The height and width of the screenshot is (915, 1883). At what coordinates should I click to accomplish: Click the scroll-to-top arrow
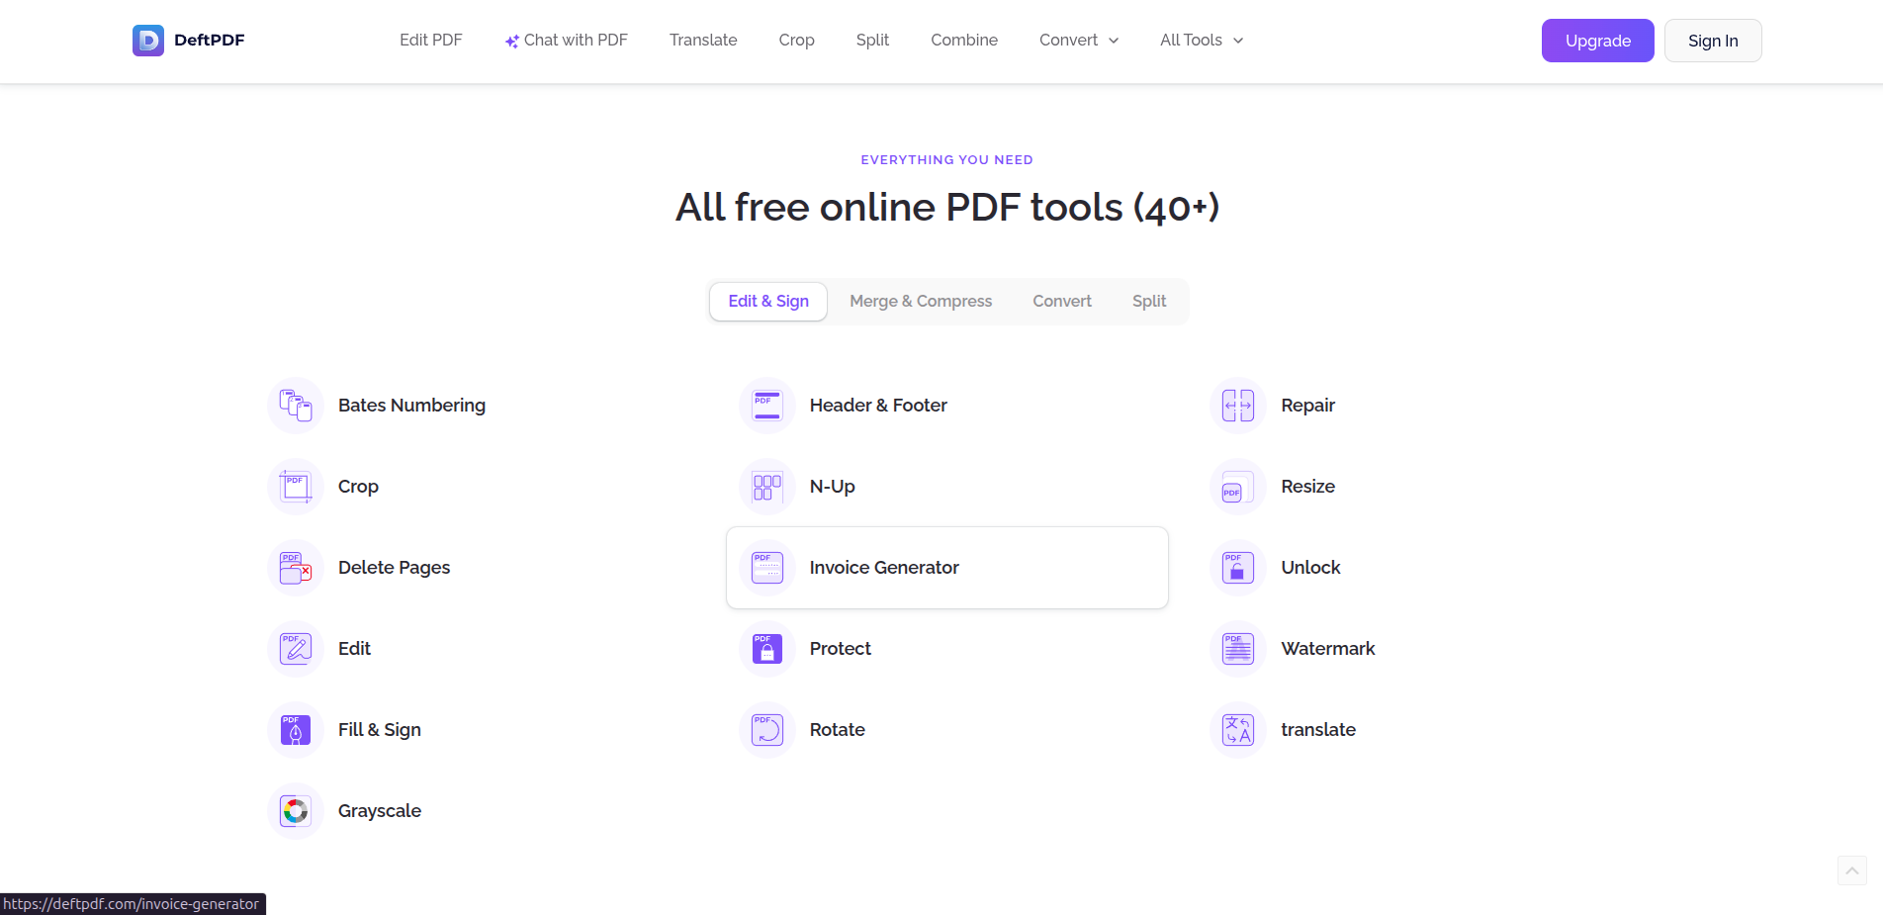[1851, 870]
